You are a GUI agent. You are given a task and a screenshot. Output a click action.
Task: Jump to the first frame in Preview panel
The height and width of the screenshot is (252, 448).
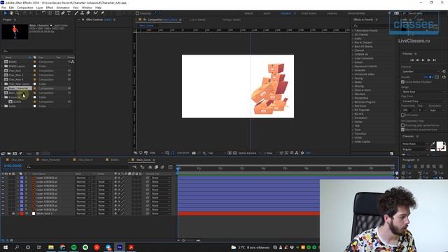pos(412,60)
